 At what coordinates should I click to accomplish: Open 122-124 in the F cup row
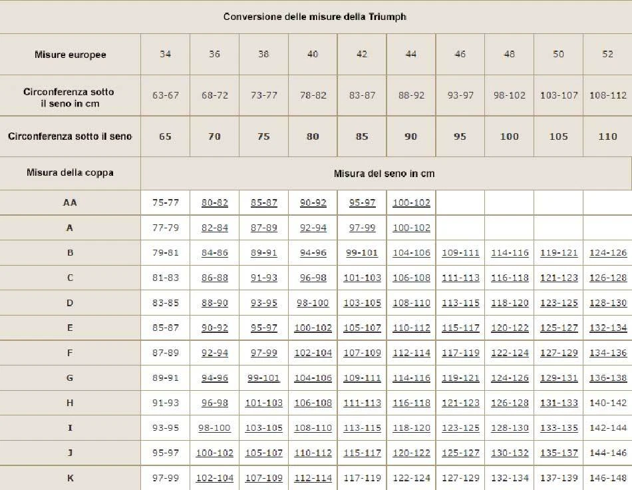510,353
